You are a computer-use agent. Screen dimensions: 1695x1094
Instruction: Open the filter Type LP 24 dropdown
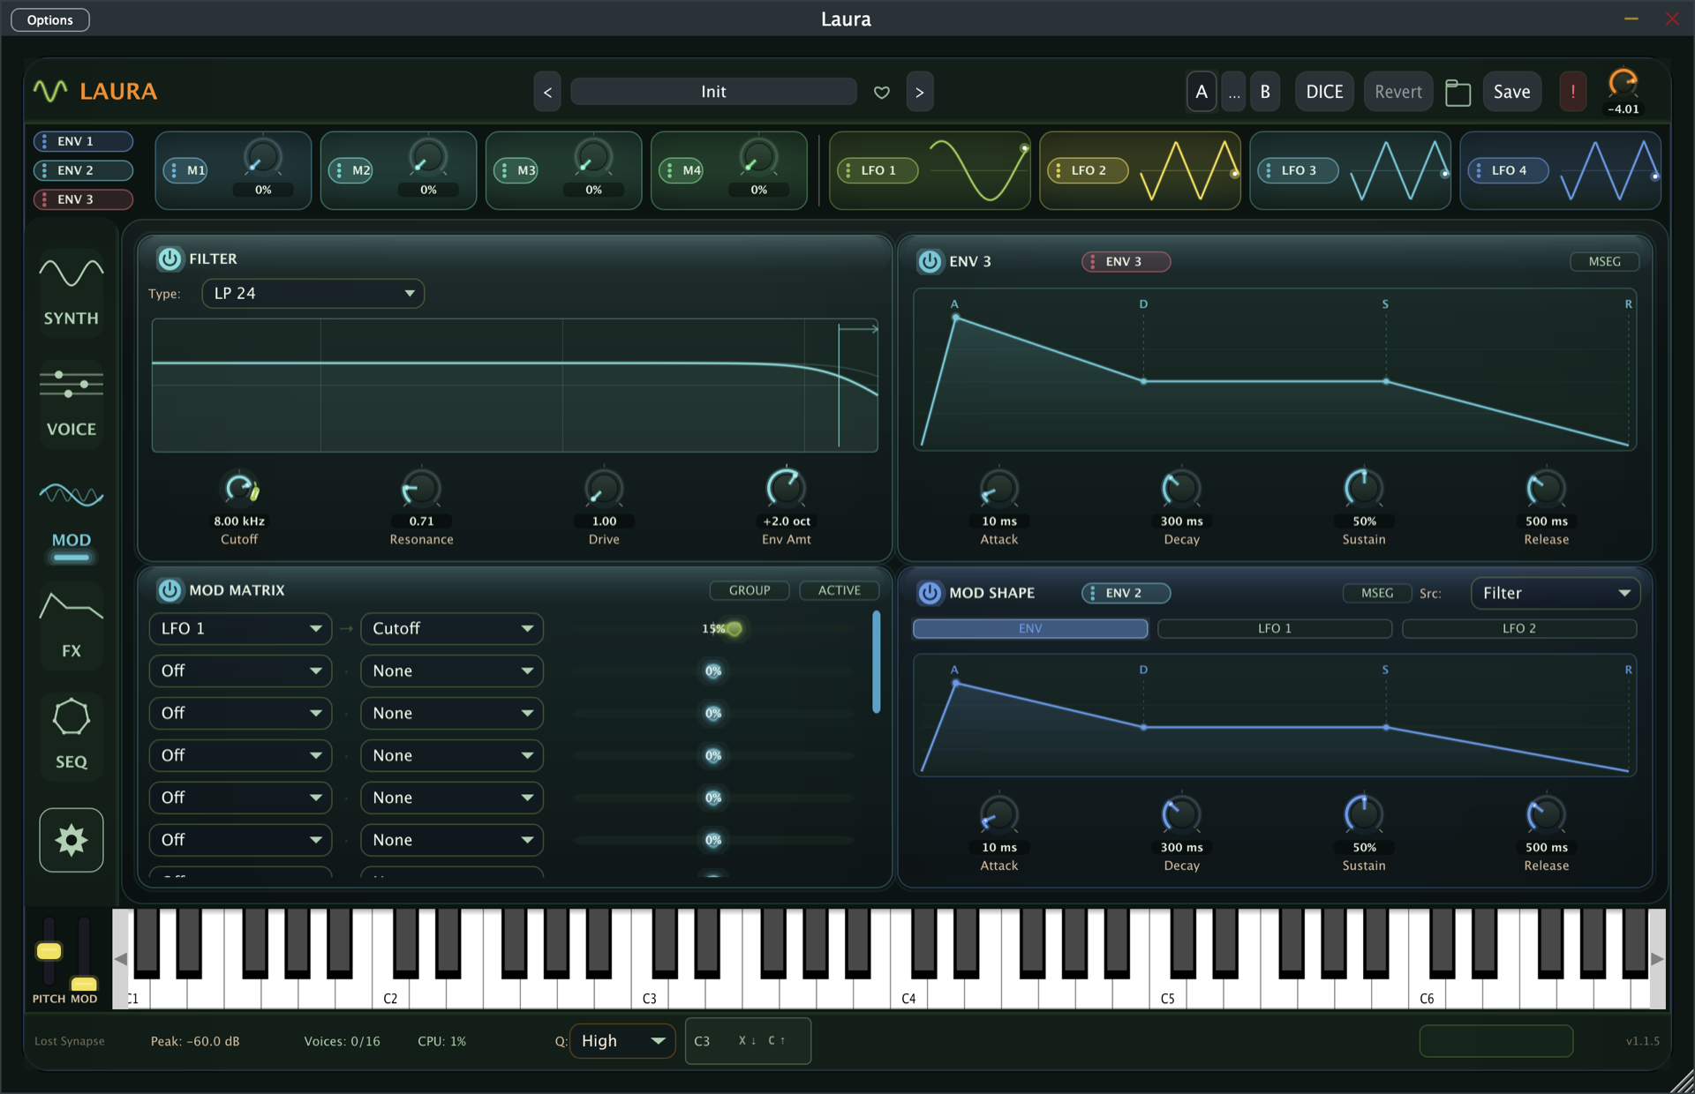pyautogui.click(x=313, y=294)
